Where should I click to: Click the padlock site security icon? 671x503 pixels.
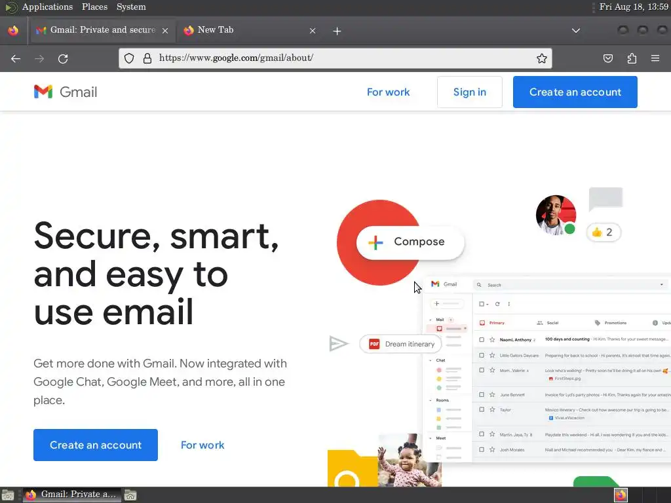[147, 58]
